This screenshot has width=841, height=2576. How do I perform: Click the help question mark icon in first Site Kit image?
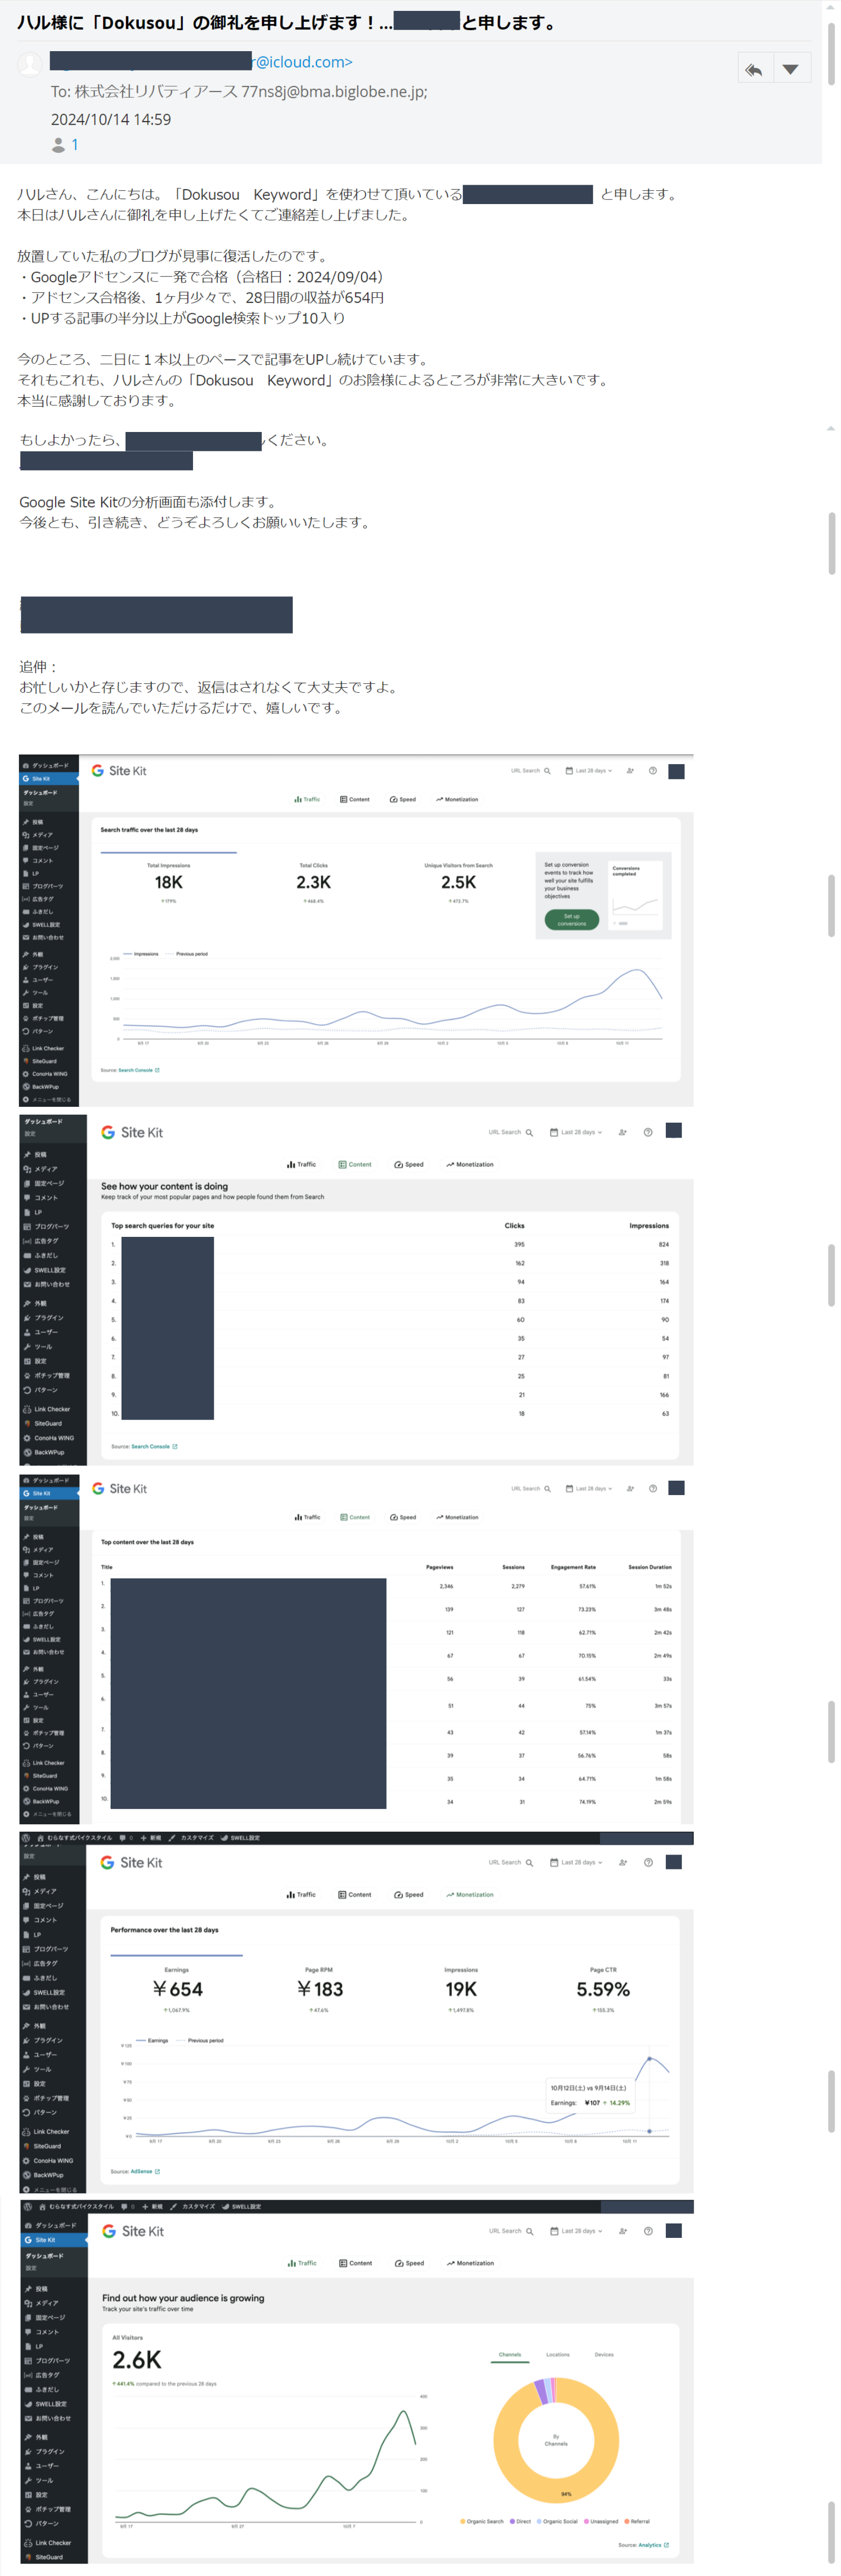pyautogui.click(x=652, y=771)
